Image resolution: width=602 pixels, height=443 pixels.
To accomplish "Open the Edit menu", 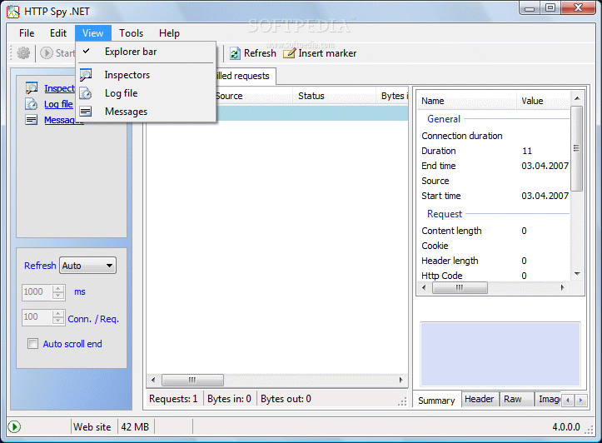I will point(58,33).
